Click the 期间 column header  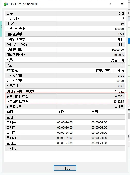pyautogui.click(x=10, y=112)
